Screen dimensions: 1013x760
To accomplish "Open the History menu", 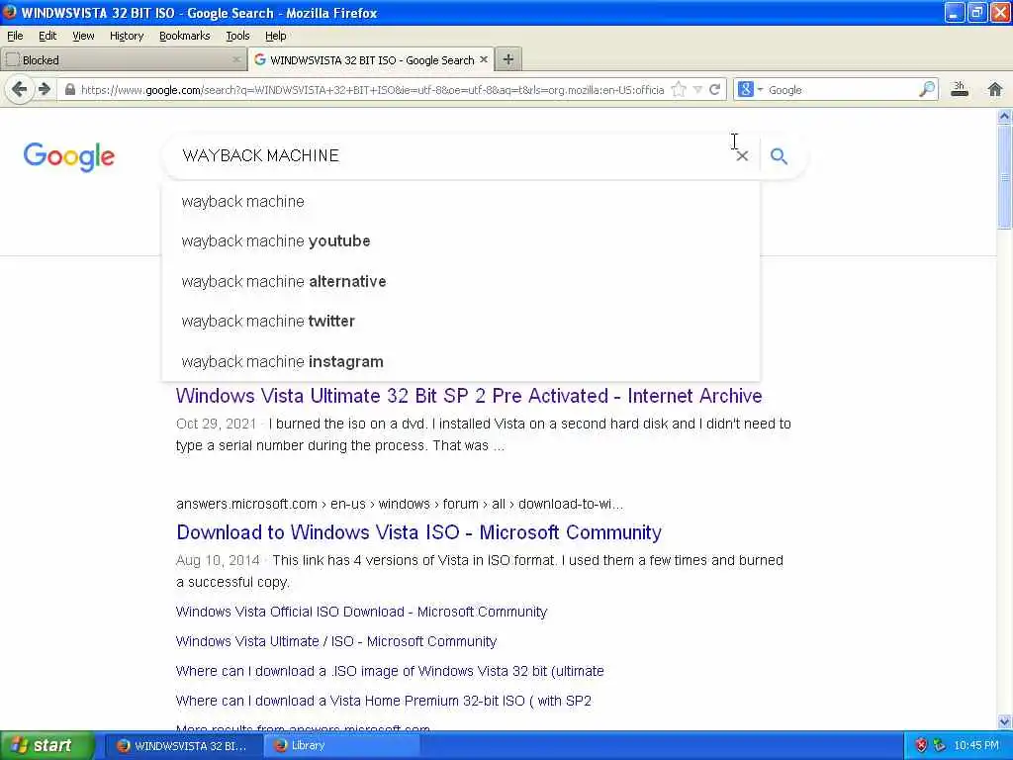I will (x=126, y=36).
